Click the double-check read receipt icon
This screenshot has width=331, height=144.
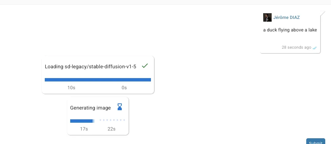[x=314, y=48]
